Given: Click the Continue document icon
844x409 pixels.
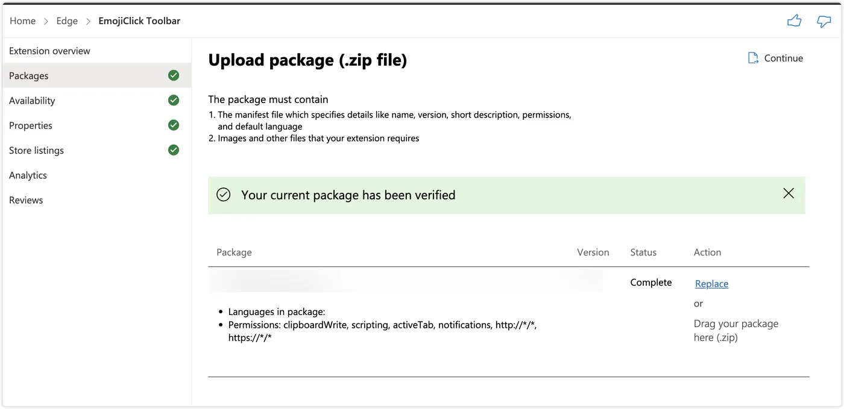Looking at the screenshot, I should pyautogui.click(x=753, y=58).
